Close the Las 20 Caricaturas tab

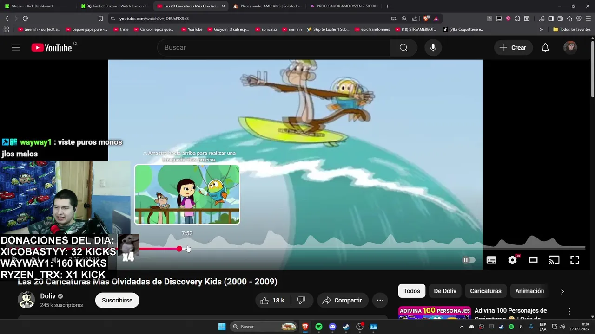click(223, 6)
